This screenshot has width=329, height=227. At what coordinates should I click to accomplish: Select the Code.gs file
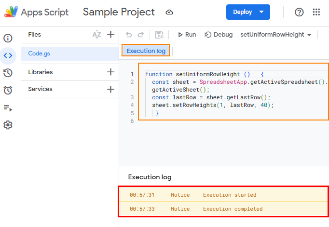[39, 53]
